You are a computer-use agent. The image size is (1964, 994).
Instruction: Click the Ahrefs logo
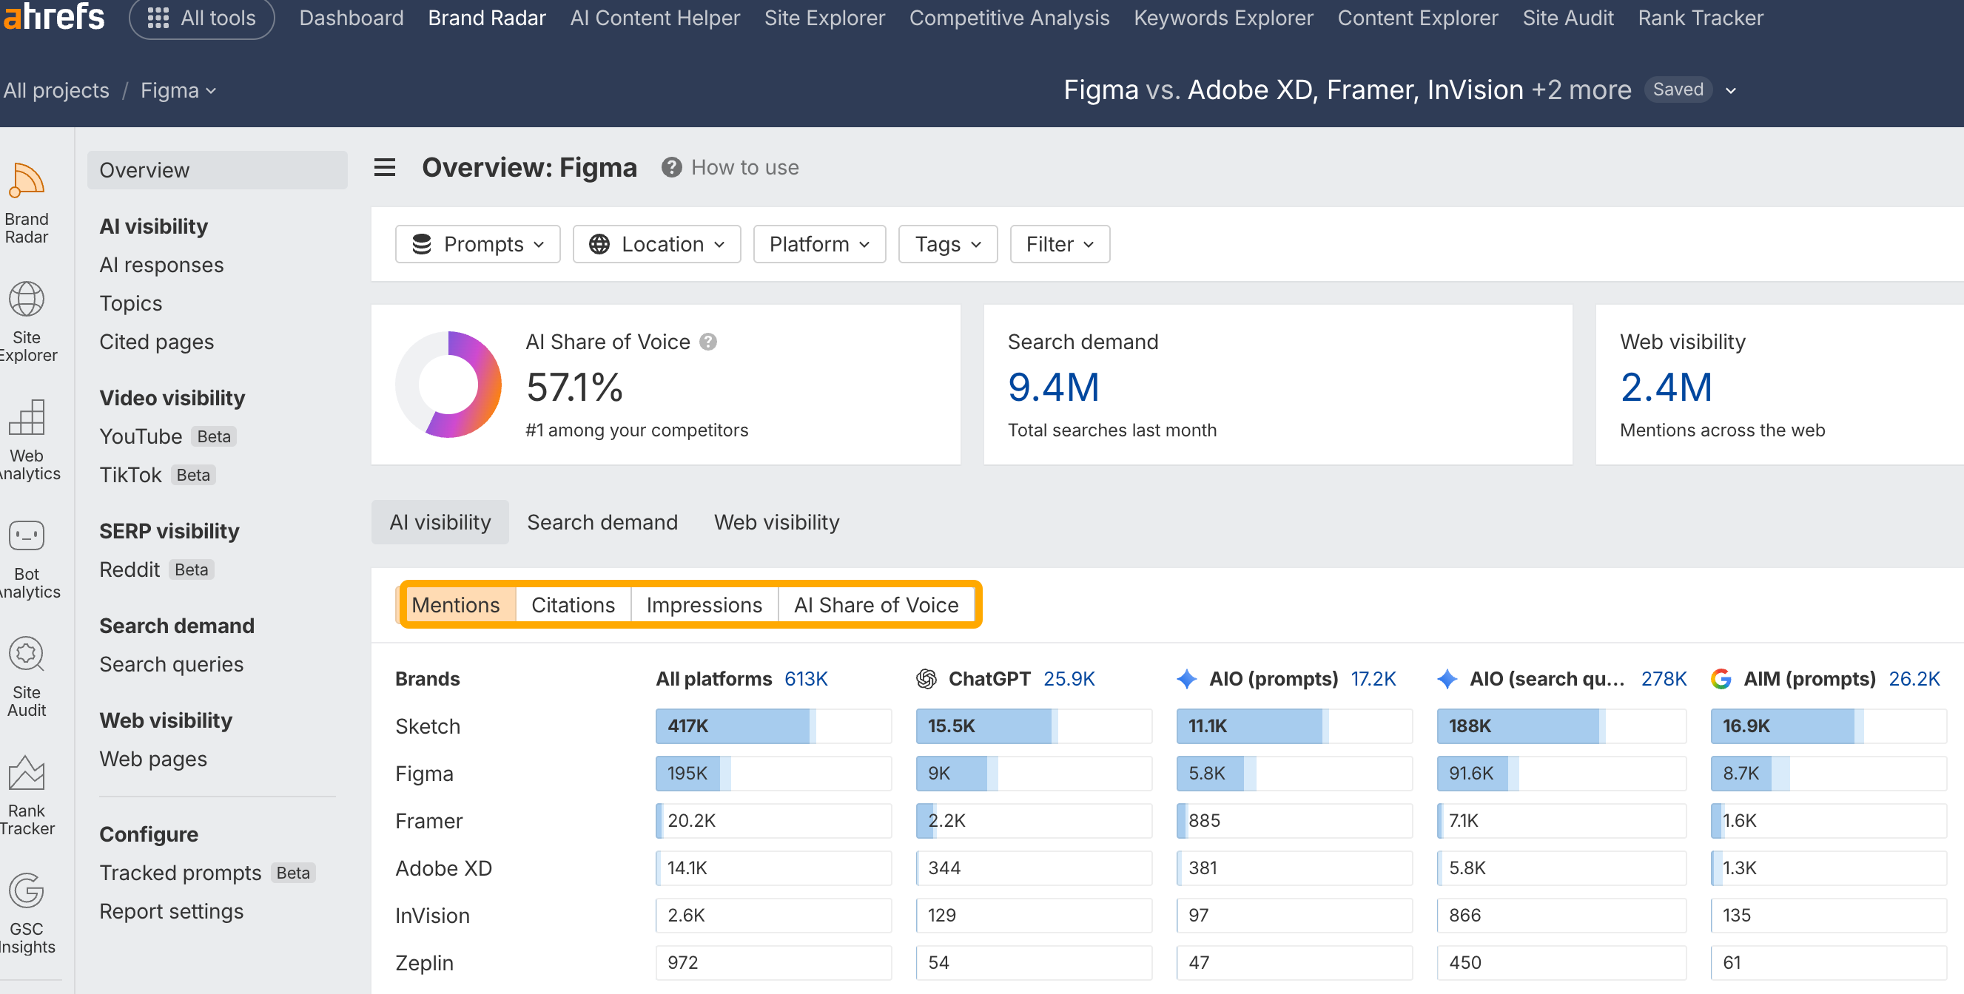[53, 17]
